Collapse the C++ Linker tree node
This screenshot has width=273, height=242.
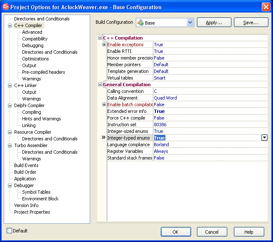[x=10, y=85]
